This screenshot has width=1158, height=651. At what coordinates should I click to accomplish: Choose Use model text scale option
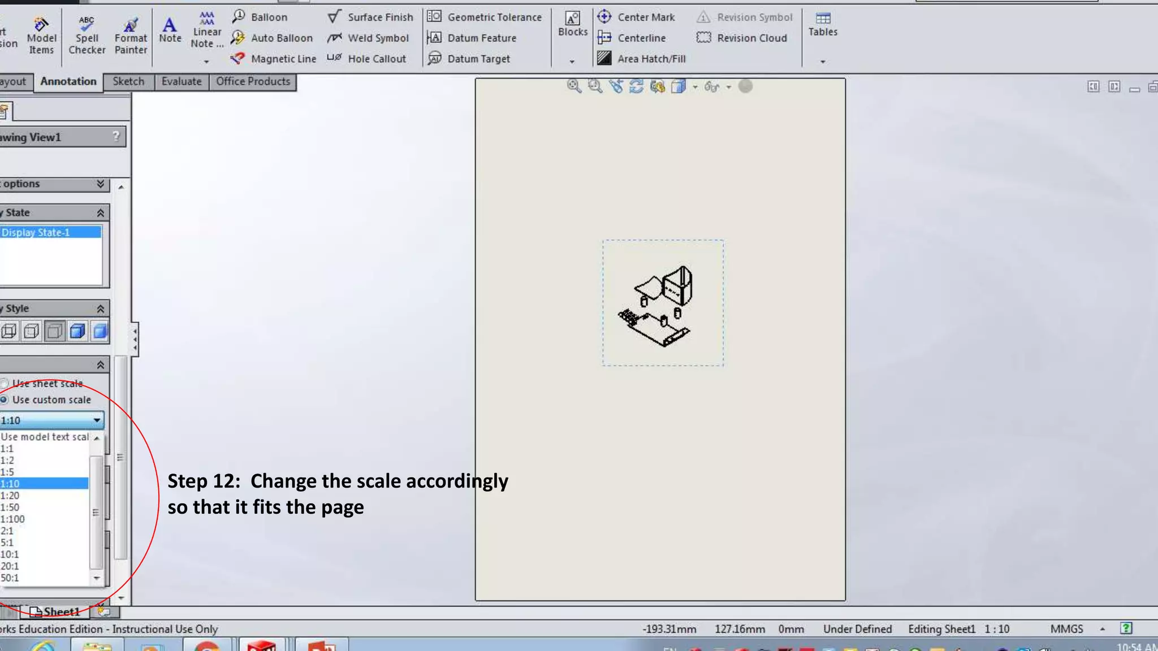(x=44, y=437)
